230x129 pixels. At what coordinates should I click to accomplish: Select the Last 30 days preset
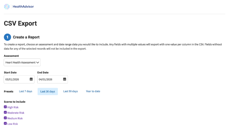48,91
